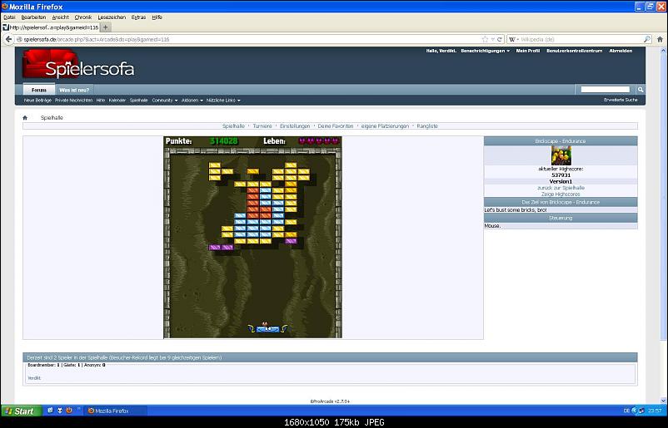The width and height of the screenshot is (668, 428).
Task: Click the Erweiterte Suche link
Action: (x=621, y=100)
